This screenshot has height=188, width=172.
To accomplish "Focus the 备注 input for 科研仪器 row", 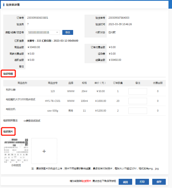I will pyautogui.click(x=137, y=91).
